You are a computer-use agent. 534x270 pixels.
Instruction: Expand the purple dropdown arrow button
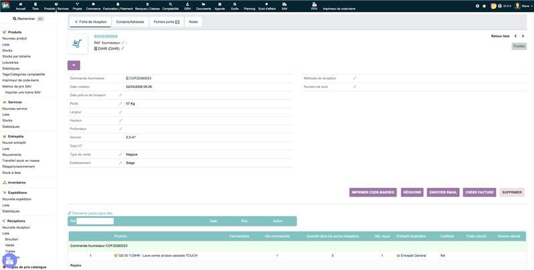[73, 65]
